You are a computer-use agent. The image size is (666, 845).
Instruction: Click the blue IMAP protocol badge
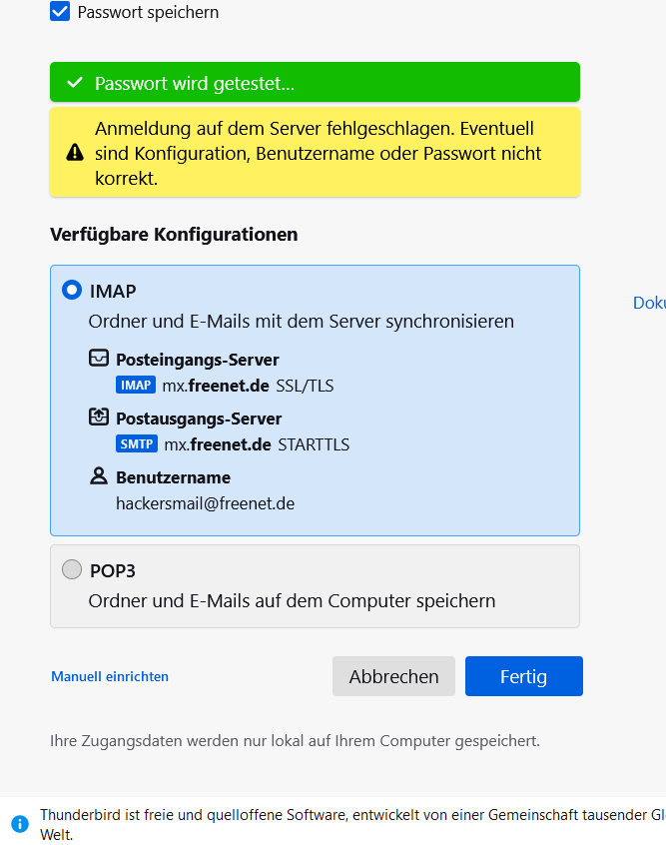(x=136, y=386)
